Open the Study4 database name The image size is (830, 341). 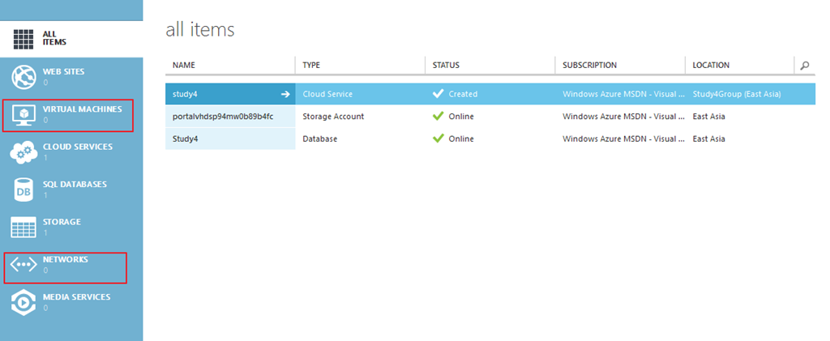(x=185, y=139)
